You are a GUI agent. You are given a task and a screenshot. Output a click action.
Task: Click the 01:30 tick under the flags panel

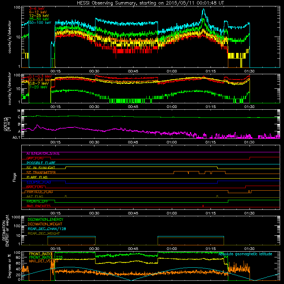[250, 213]
